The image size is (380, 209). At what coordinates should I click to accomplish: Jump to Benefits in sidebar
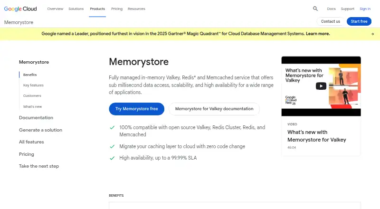coord(30,75)
